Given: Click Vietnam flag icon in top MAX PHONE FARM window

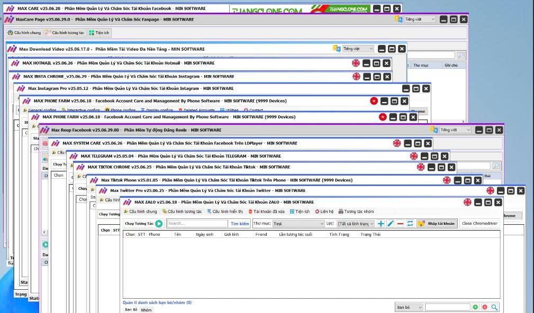Looking at the screenshot, I should [374, 101].
